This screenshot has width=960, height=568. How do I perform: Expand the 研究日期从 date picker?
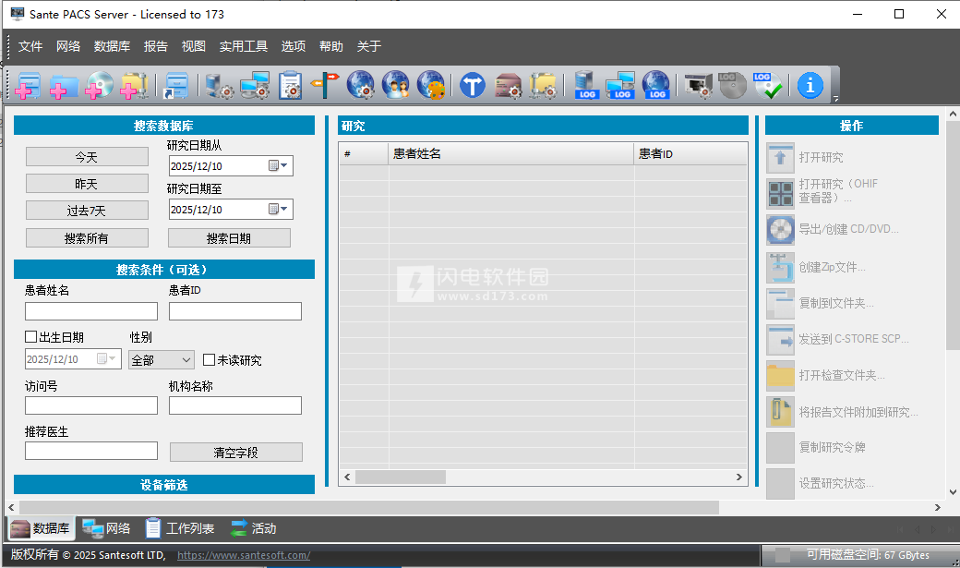tap(284, 166)
